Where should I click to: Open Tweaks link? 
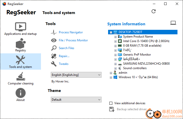[64, 64]
